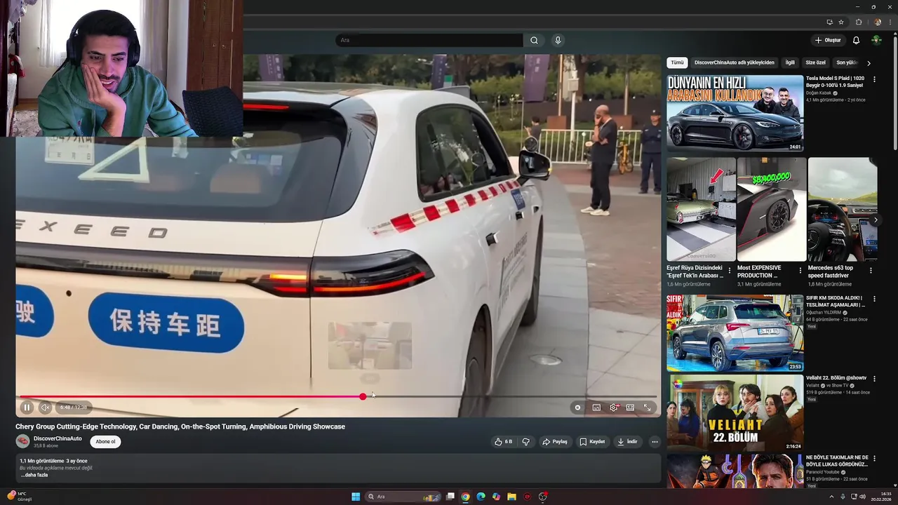Open the three-dot more actions under video
Image resolution: width=898 pixels, height=505 pixels.
655,442
